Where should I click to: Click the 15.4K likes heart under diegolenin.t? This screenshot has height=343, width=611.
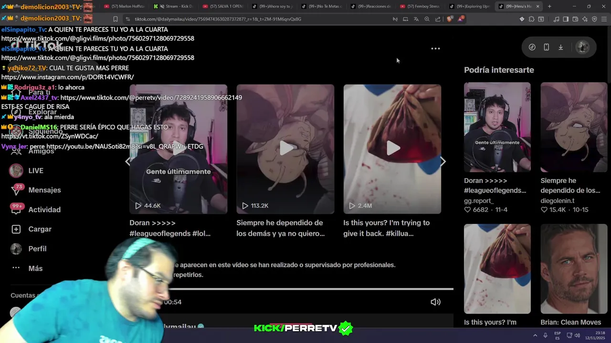coord(544,210)
